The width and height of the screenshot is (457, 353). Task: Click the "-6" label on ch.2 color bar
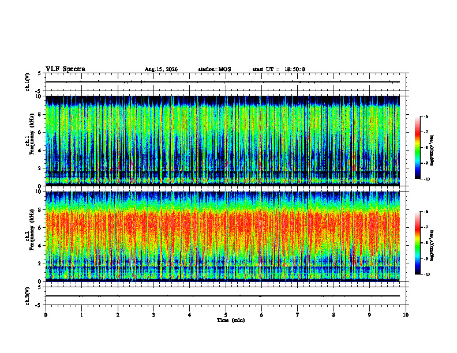(x=426, y=212)
